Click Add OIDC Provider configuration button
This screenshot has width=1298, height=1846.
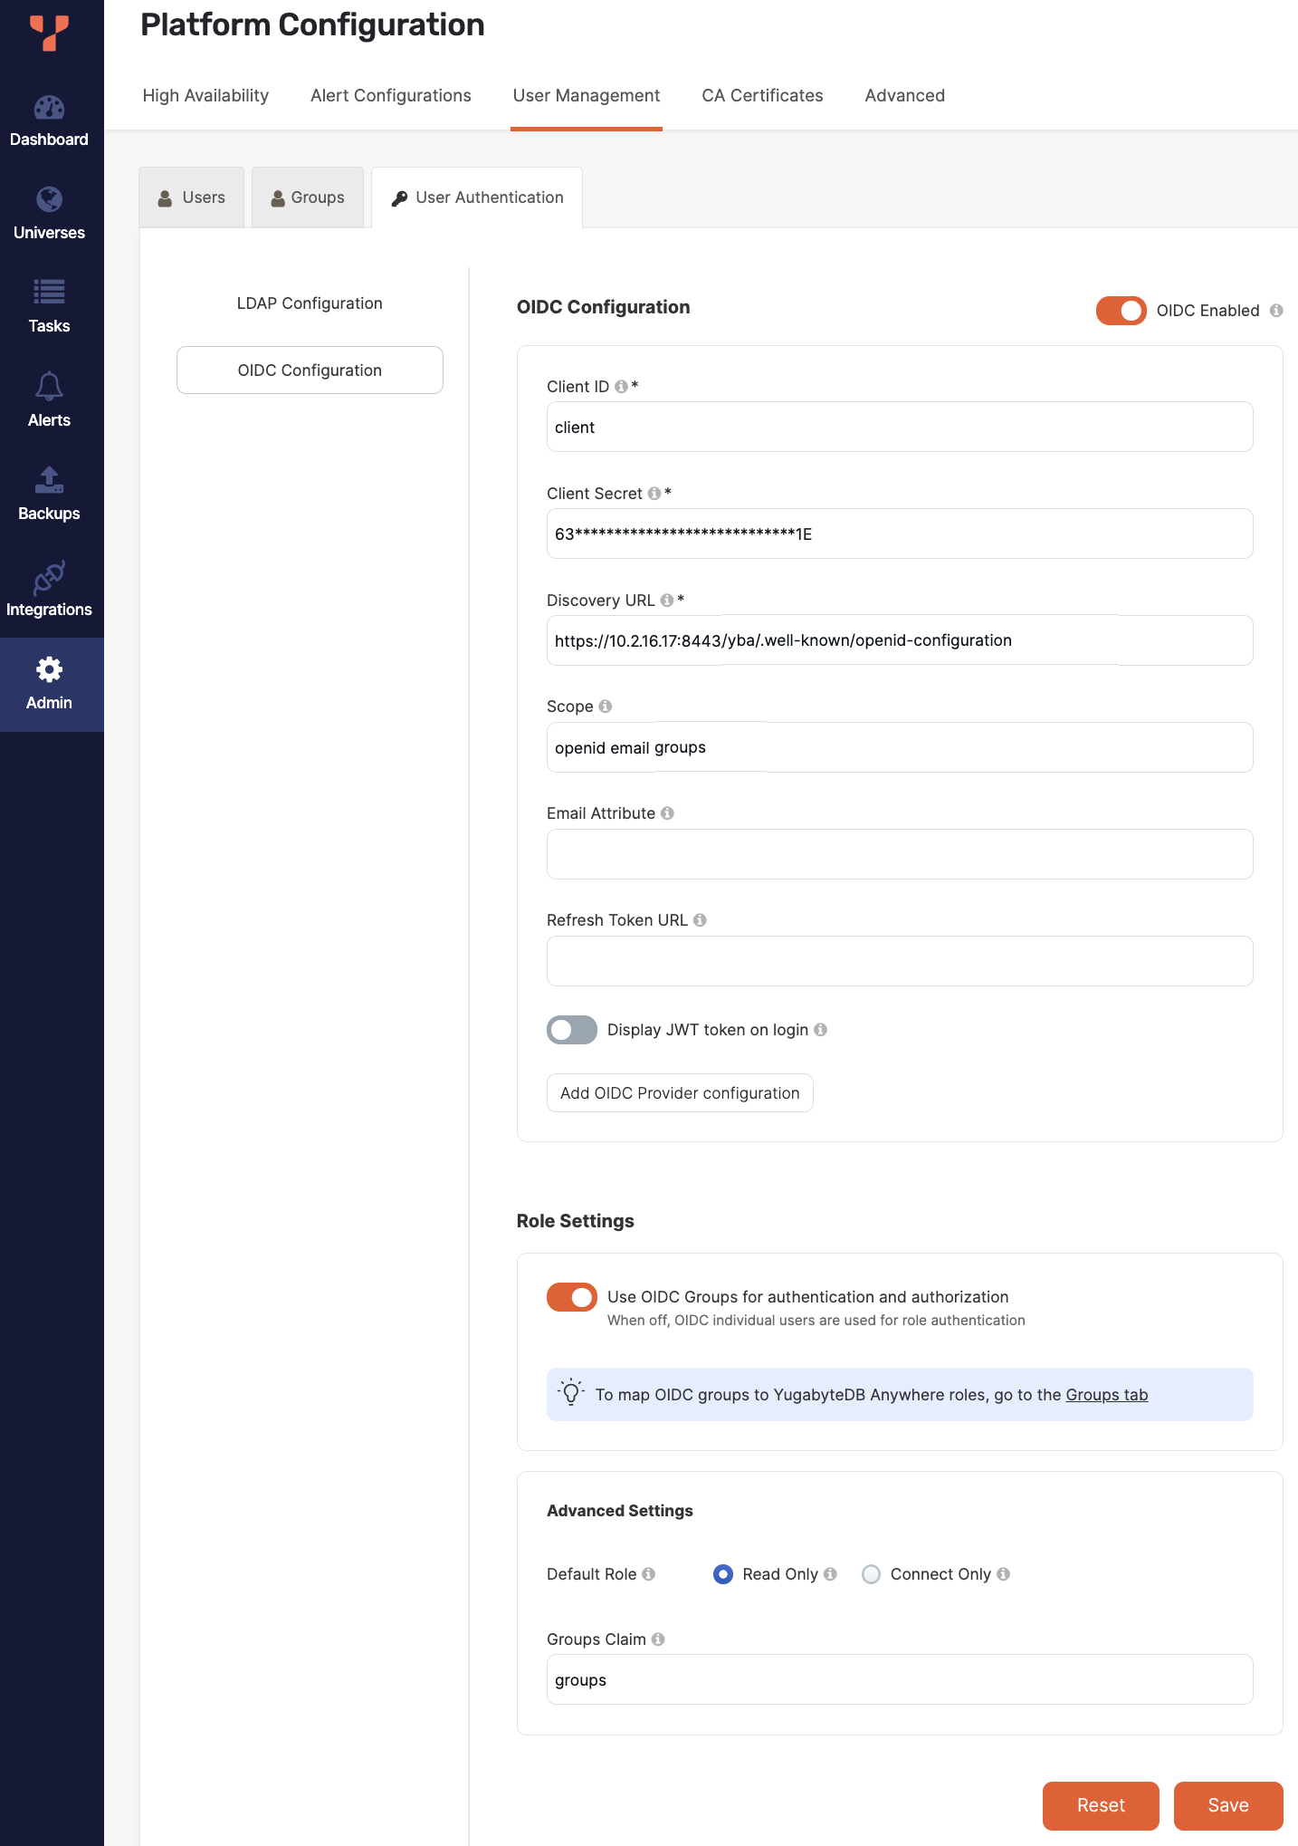coord(680,1093)
